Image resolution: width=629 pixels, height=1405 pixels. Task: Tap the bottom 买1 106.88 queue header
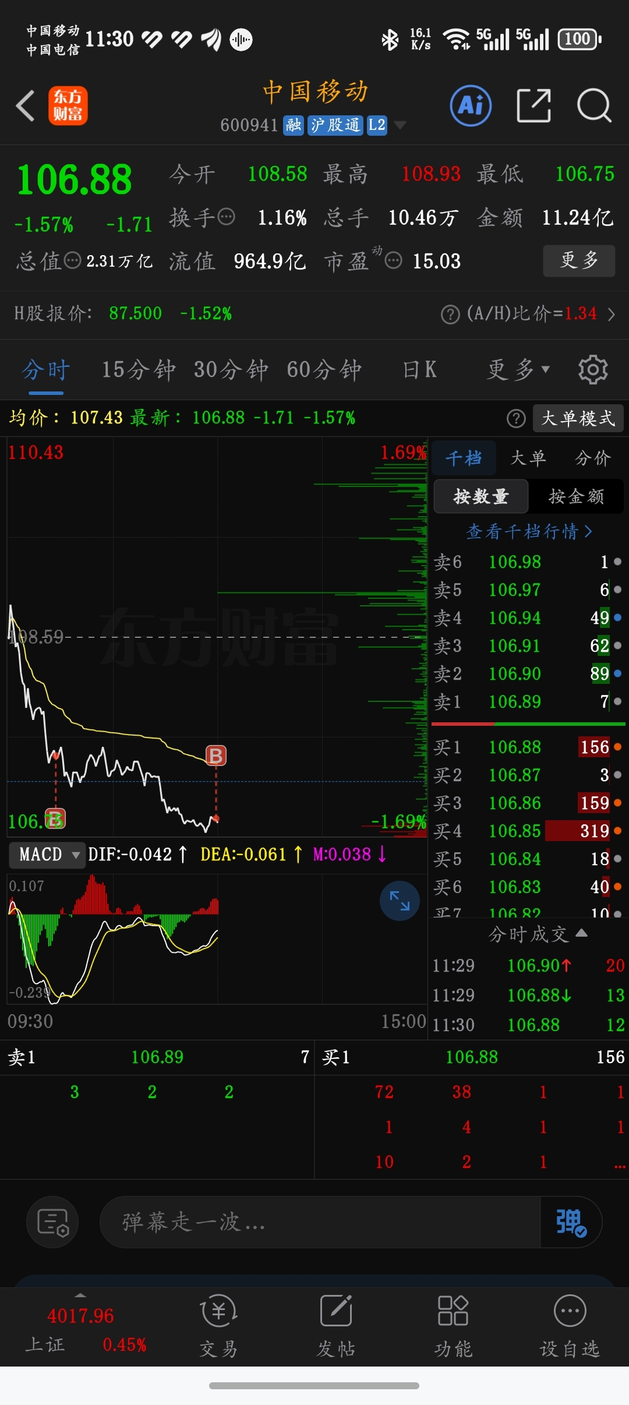click(472, 1057)
